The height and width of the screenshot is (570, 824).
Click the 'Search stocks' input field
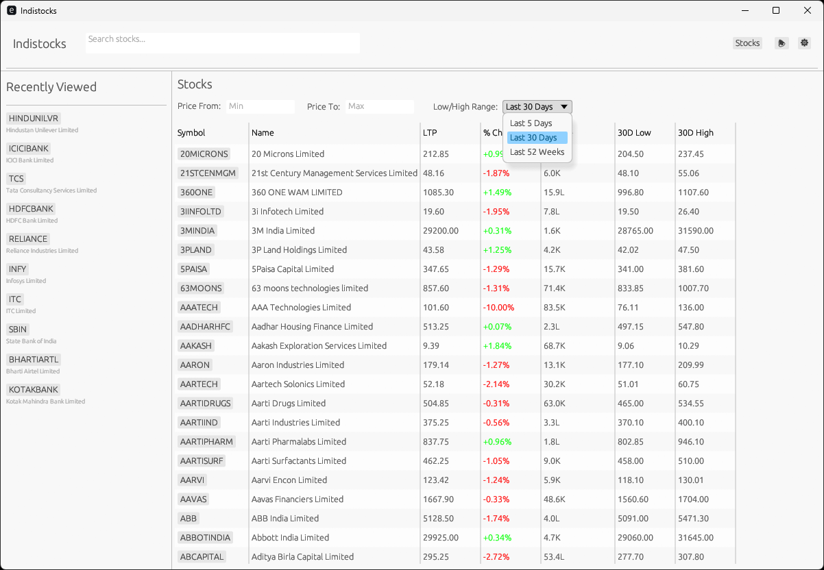click(x=222, y=42)
